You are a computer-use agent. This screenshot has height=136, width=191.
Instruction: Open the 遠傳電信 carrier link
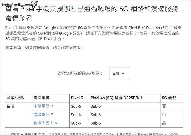pos(41,115)
